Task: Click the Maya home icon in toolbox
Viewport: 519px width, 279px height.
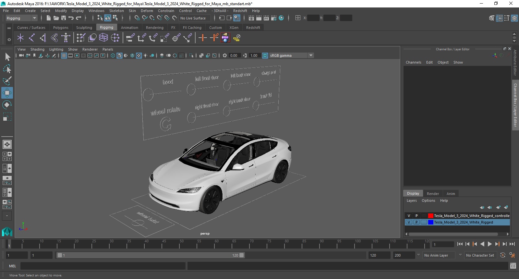Action: (7, 231)
